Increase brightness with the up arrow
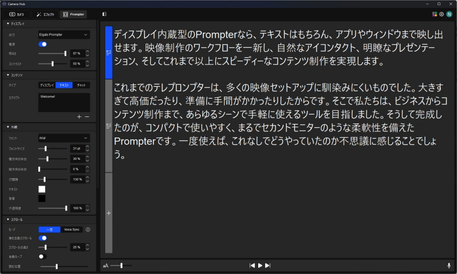 87,51
